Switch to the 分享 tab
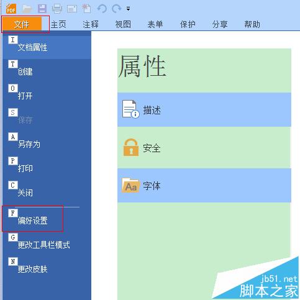This screenshot has width=300, height=300. 220,24
